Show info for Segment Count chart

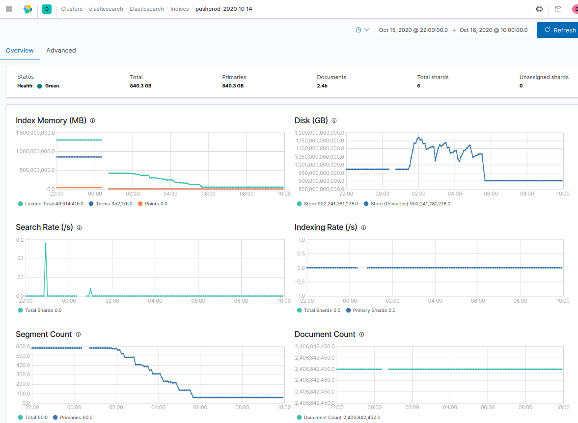78,334
